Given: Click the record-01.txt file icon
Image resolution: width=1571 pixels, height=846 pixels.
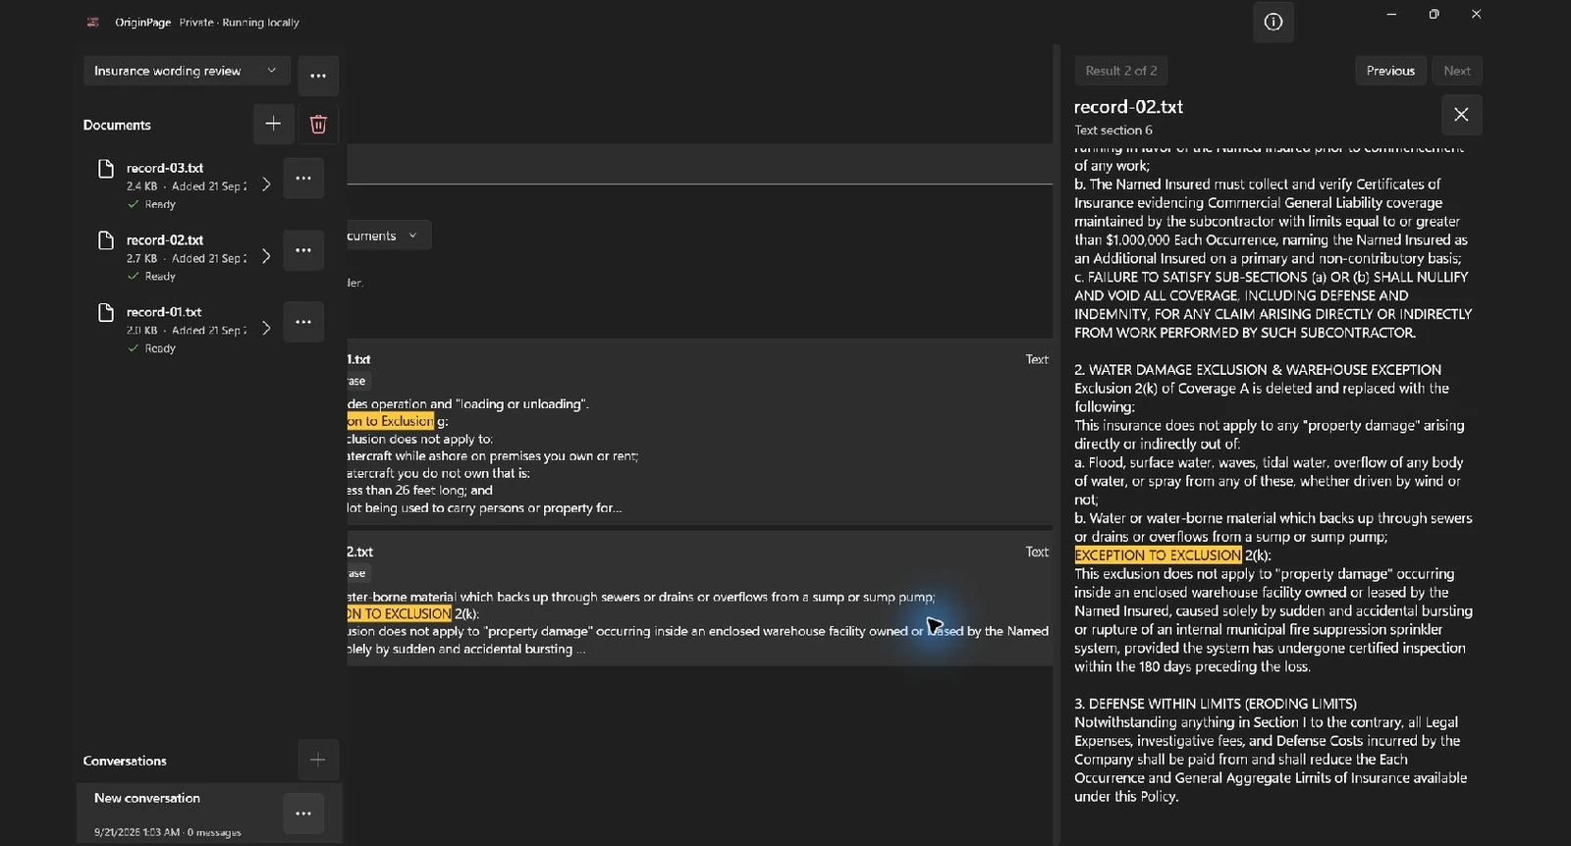Looking at the screenshot, I should tap(106, 312).
